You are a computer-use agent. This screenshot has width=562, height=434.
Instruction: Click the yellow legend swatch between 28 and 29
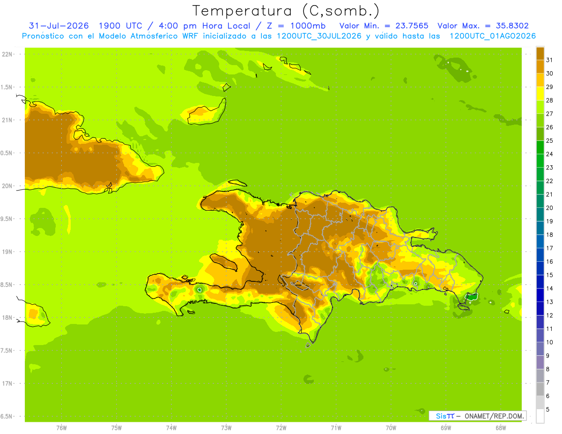[x=540, y=94]
